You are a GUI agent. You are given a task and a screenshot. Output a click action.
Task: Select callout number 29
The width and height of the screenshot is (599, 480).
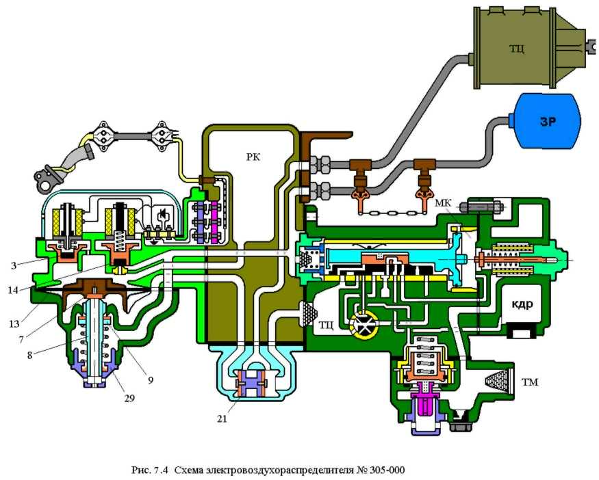(x=129, y=398)
